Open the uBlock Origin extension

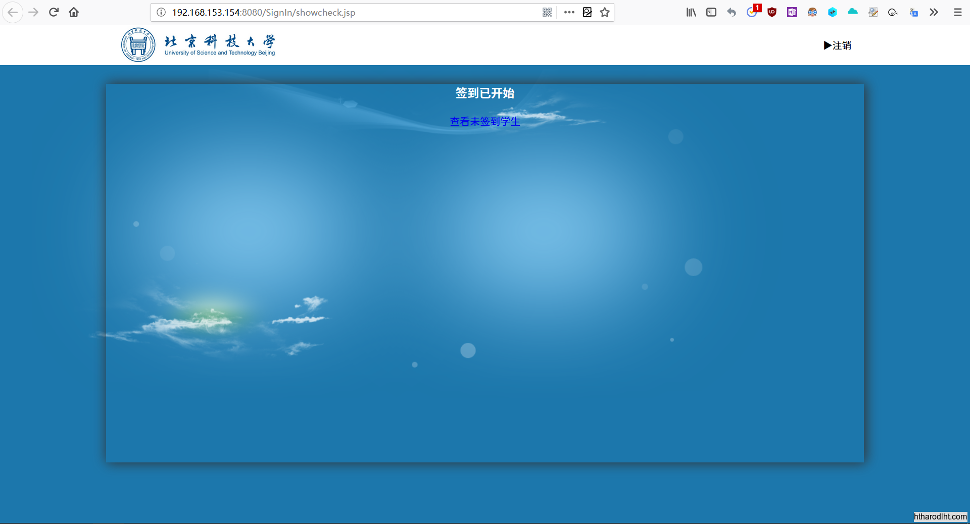coord(772,12)
